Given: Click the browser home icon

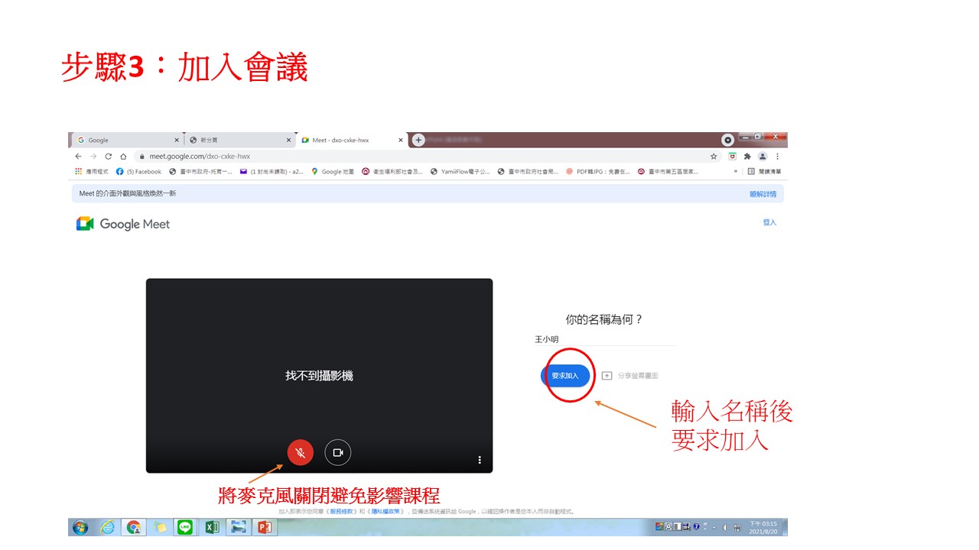Looking at the screenshot, I should 123,157.
